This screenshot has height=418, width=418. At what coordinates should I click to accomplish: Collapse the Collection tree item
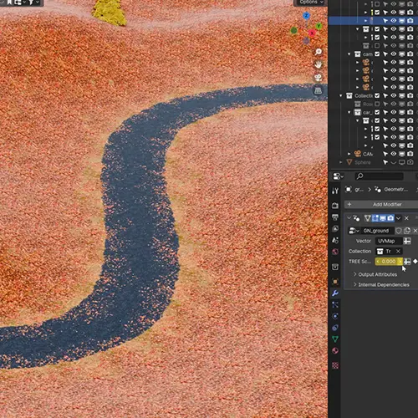click(x=341, y=95)
